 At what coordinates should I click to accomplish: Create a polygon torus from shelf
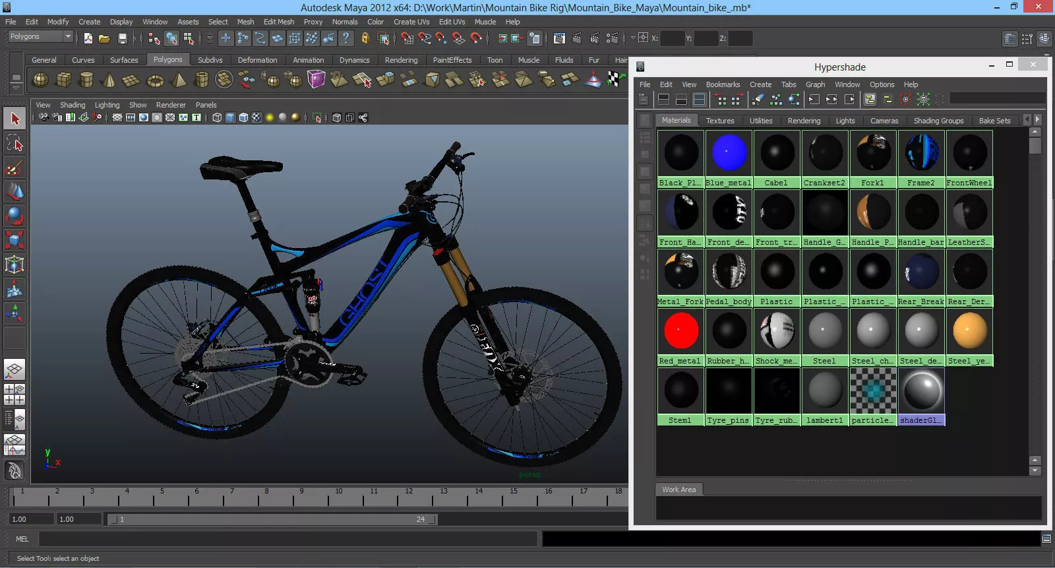[155, 80]
